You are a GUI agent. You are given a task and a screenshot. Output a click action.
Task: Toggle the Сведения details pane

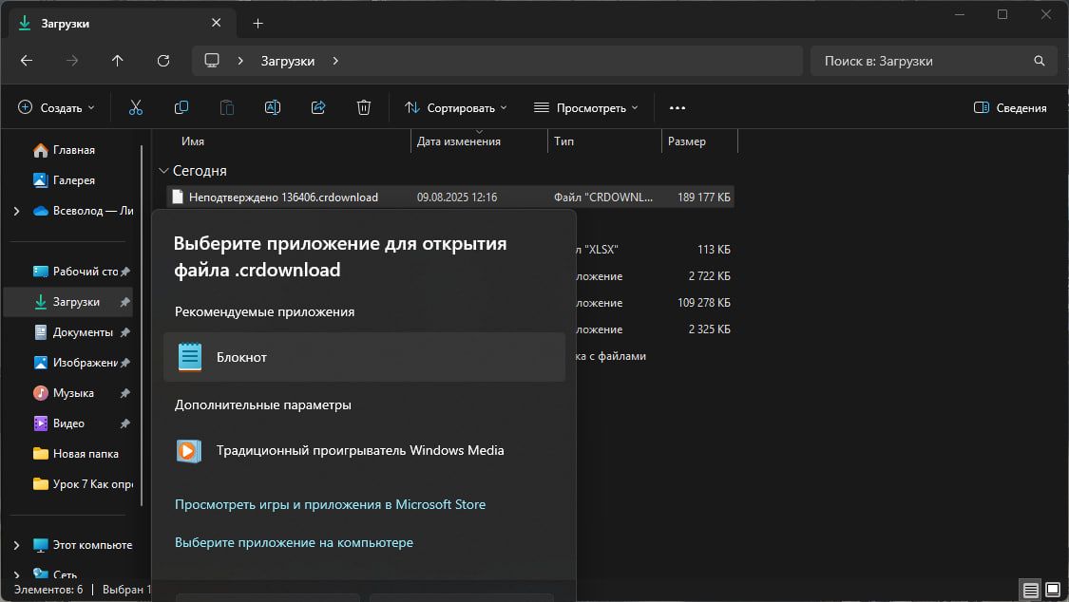click(1010, 107)
